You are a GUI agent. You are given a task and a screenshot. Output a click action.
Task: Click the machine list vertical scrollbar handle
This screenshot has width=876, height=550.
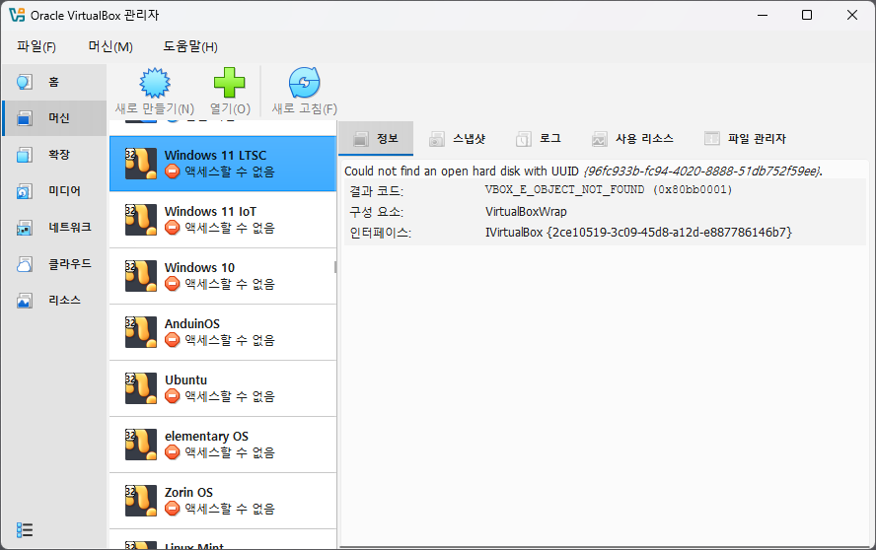pos(335,267)
